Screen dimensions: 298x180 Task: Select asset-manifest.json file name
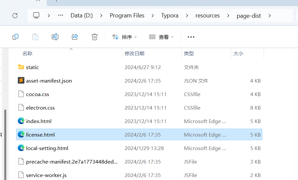[x=49, y=81]
